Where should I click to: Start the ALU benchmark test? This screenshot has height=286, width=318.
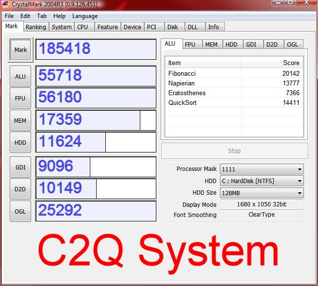[x=20, y=76]
